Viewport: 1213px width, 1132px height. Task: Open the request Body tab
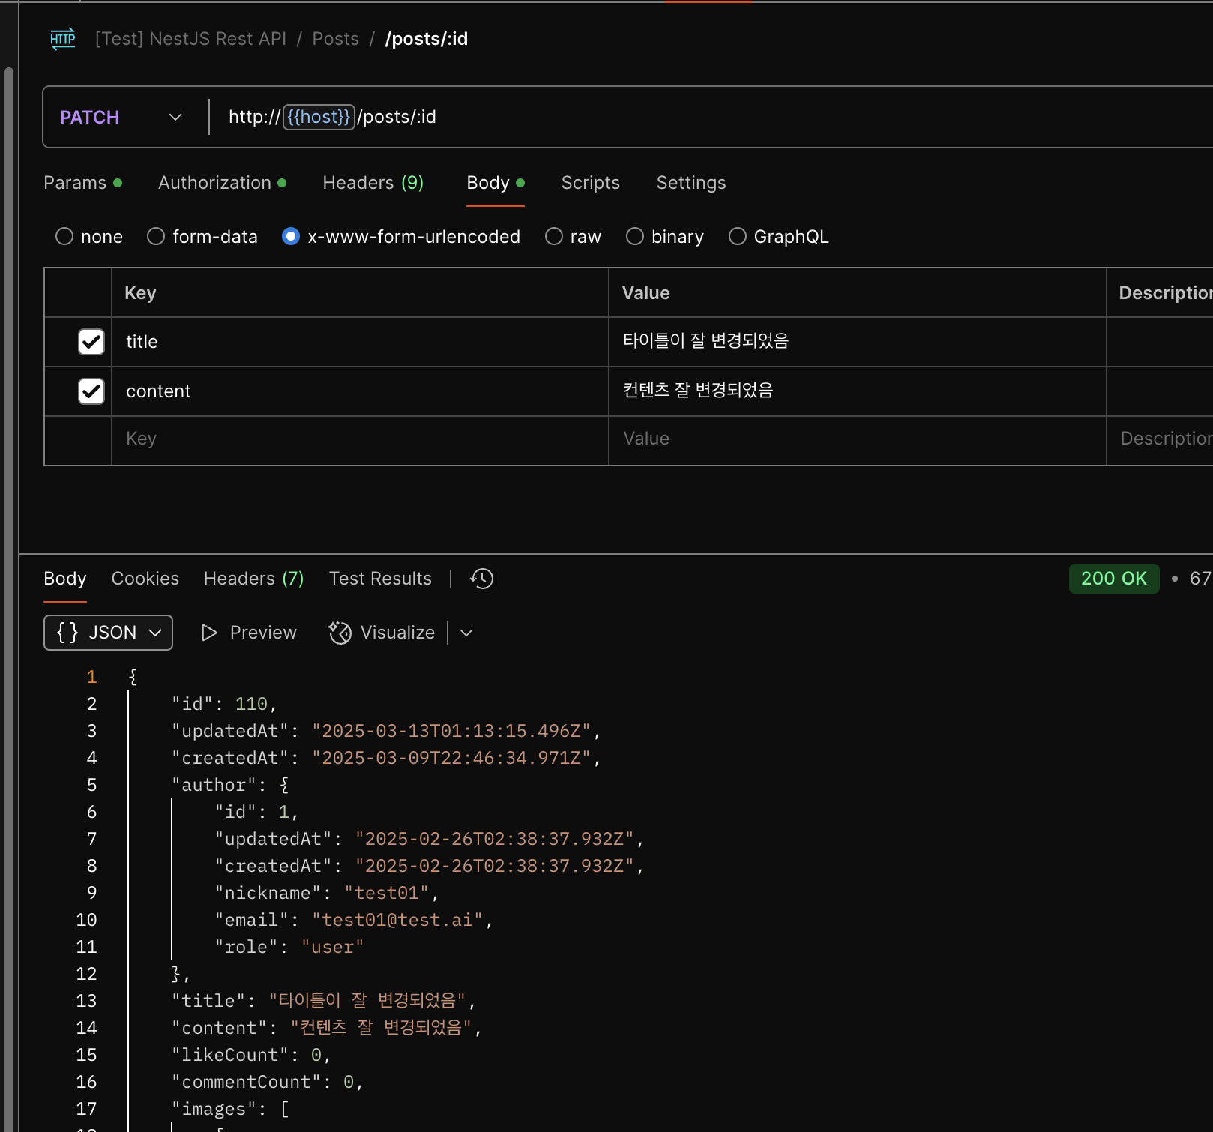coord(496,183)
